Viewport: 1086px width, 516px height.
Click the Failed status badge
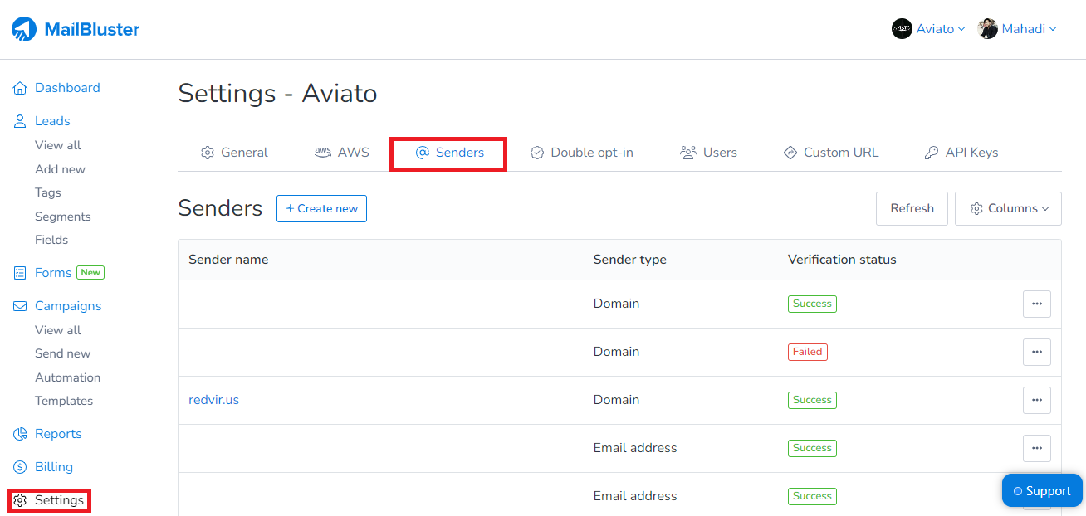click(808, 352)
